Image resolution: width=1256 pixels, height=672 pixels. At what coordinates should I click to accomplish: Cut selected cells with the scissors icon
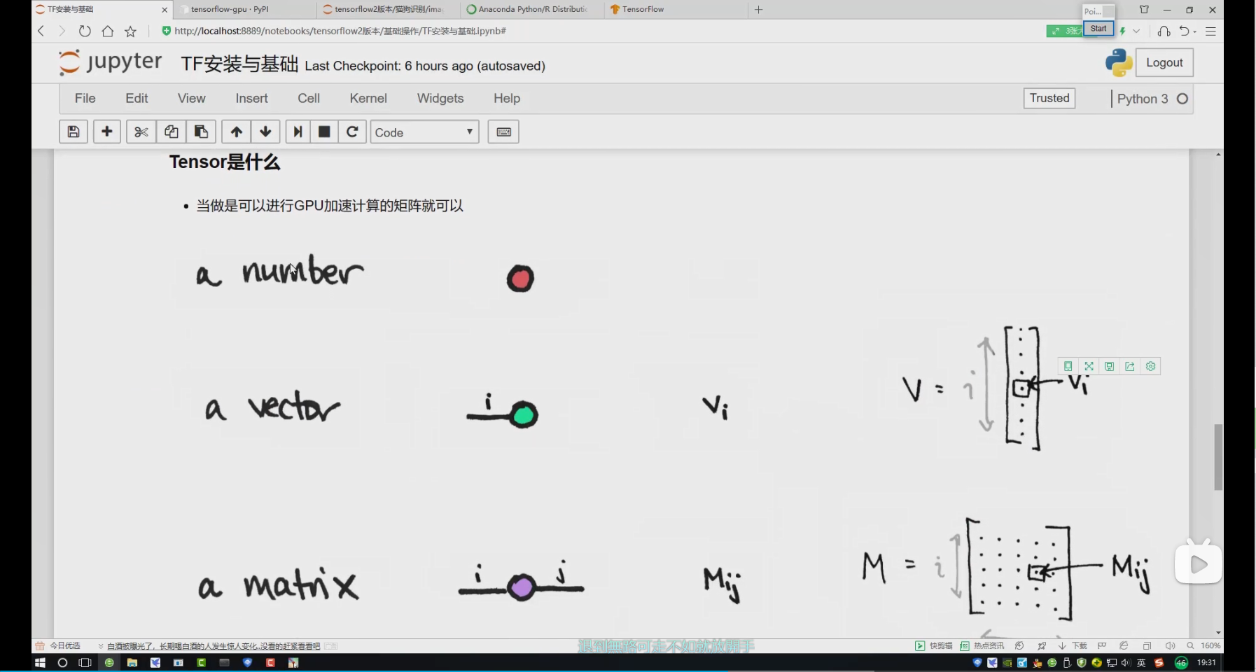(x=141, y=132)
